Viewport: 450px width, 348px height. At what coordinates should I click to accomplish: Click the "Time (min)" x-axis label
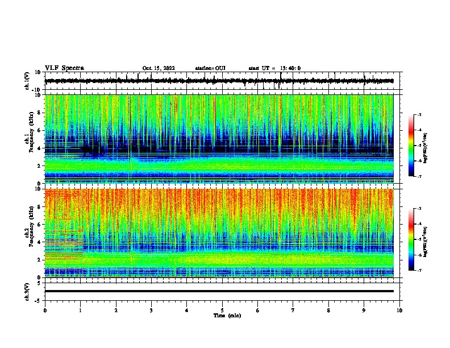pyautogui.click(x=227, y=316)
